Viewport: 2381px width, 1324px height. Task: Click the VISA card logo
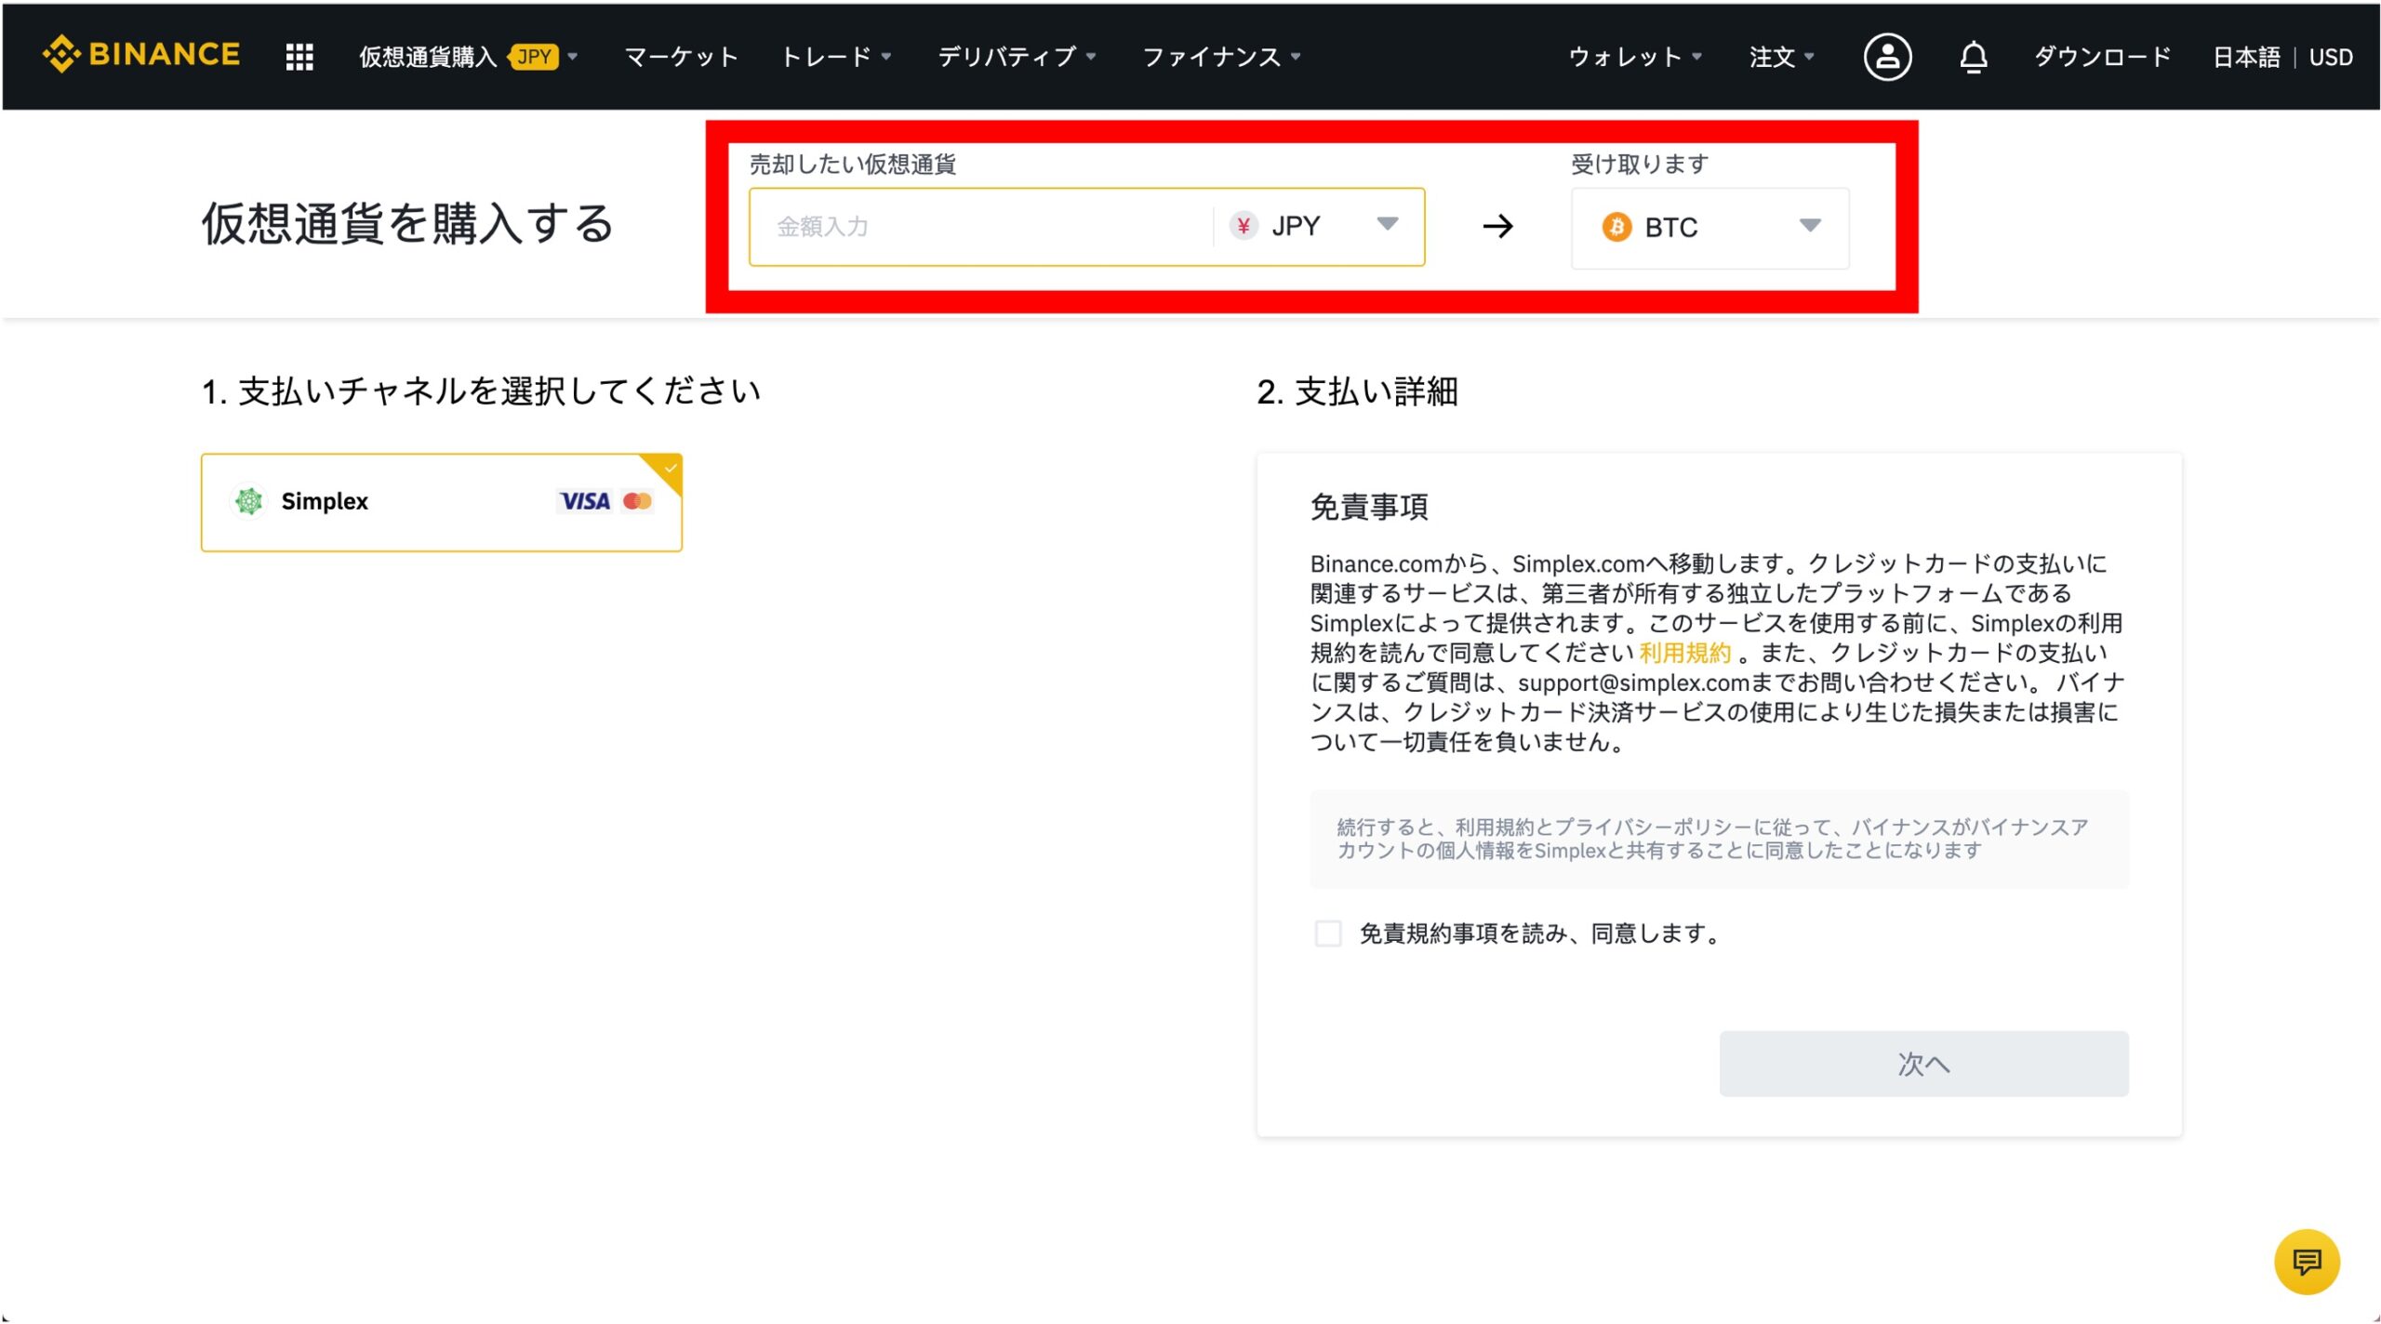tap(585, 501)
